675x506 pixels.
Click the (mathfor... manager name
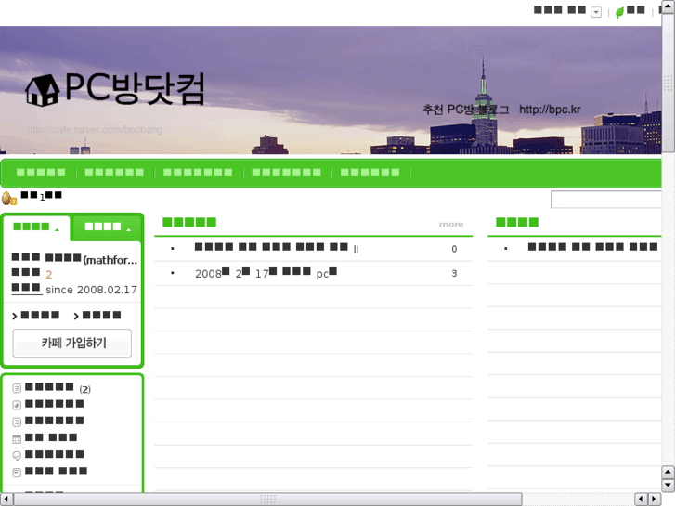click(x=110, y=260)
